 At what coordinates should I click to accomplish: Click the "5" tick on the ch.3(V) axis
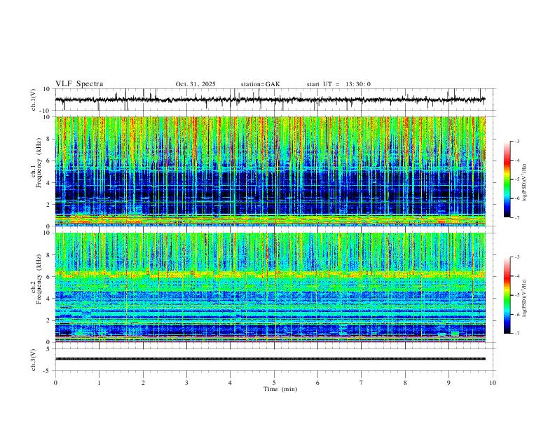tap(49, 349)
